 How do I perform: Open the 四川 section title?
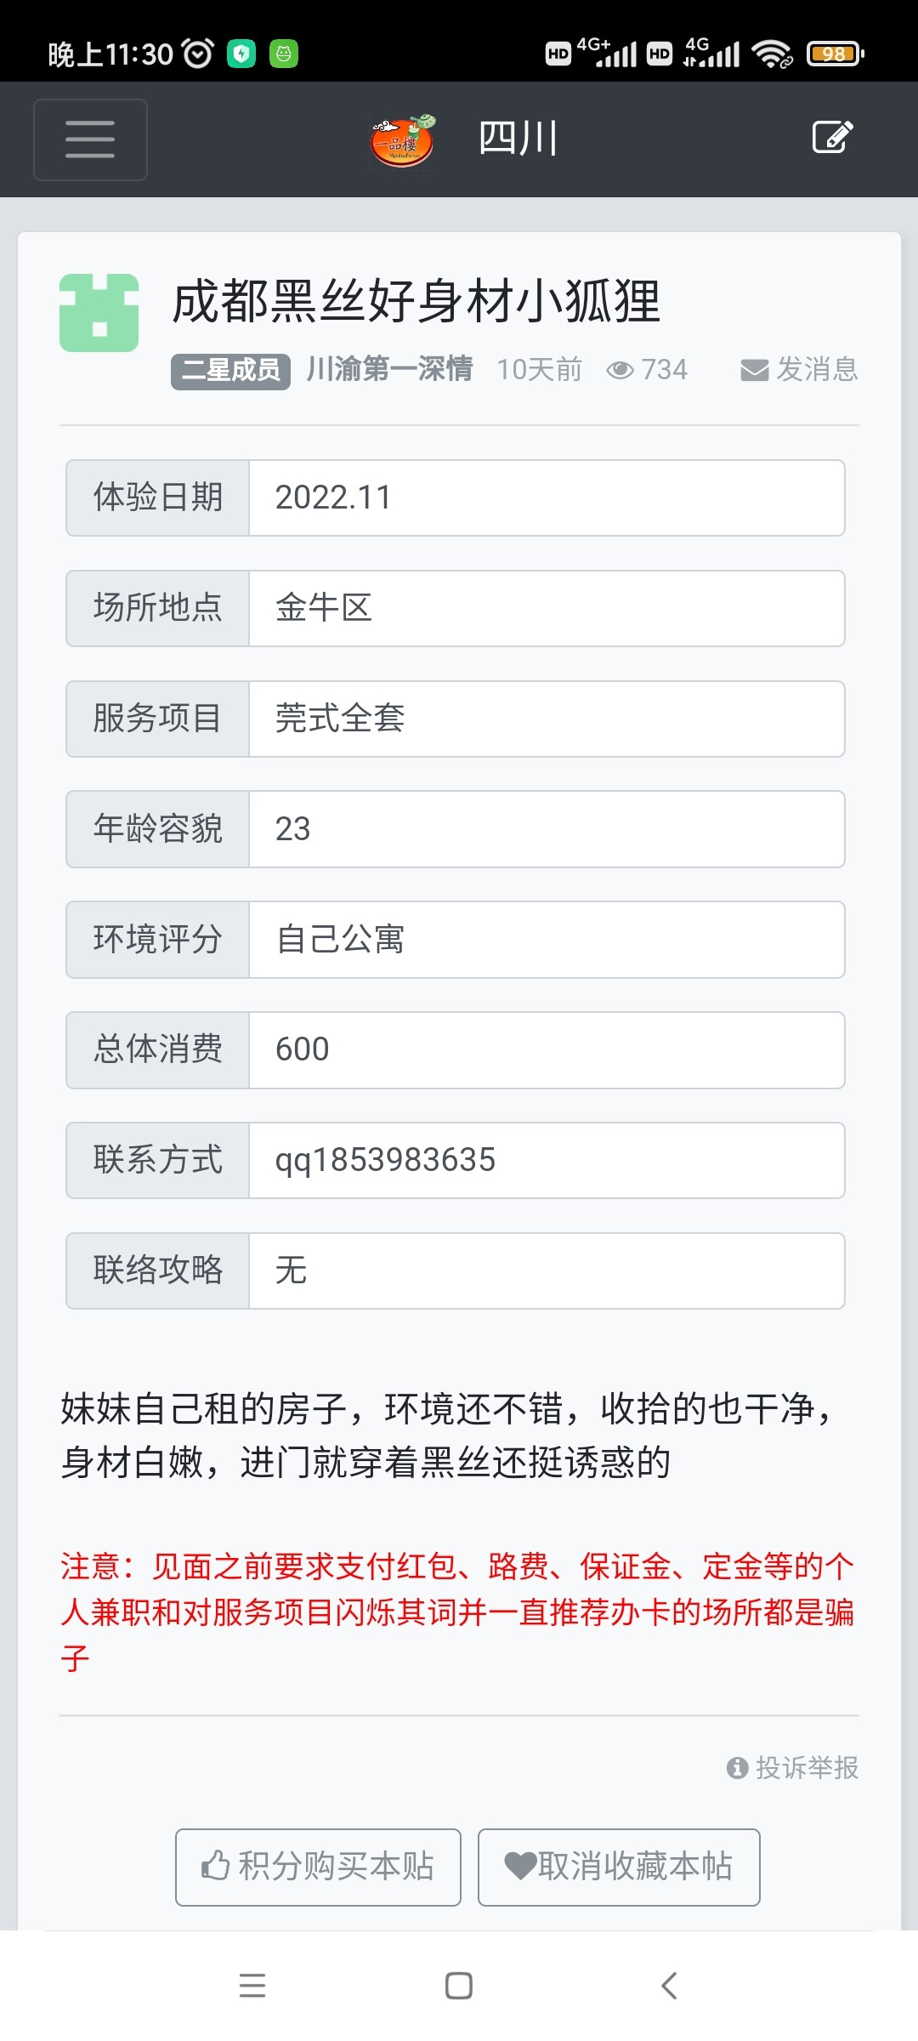[517, 138]
